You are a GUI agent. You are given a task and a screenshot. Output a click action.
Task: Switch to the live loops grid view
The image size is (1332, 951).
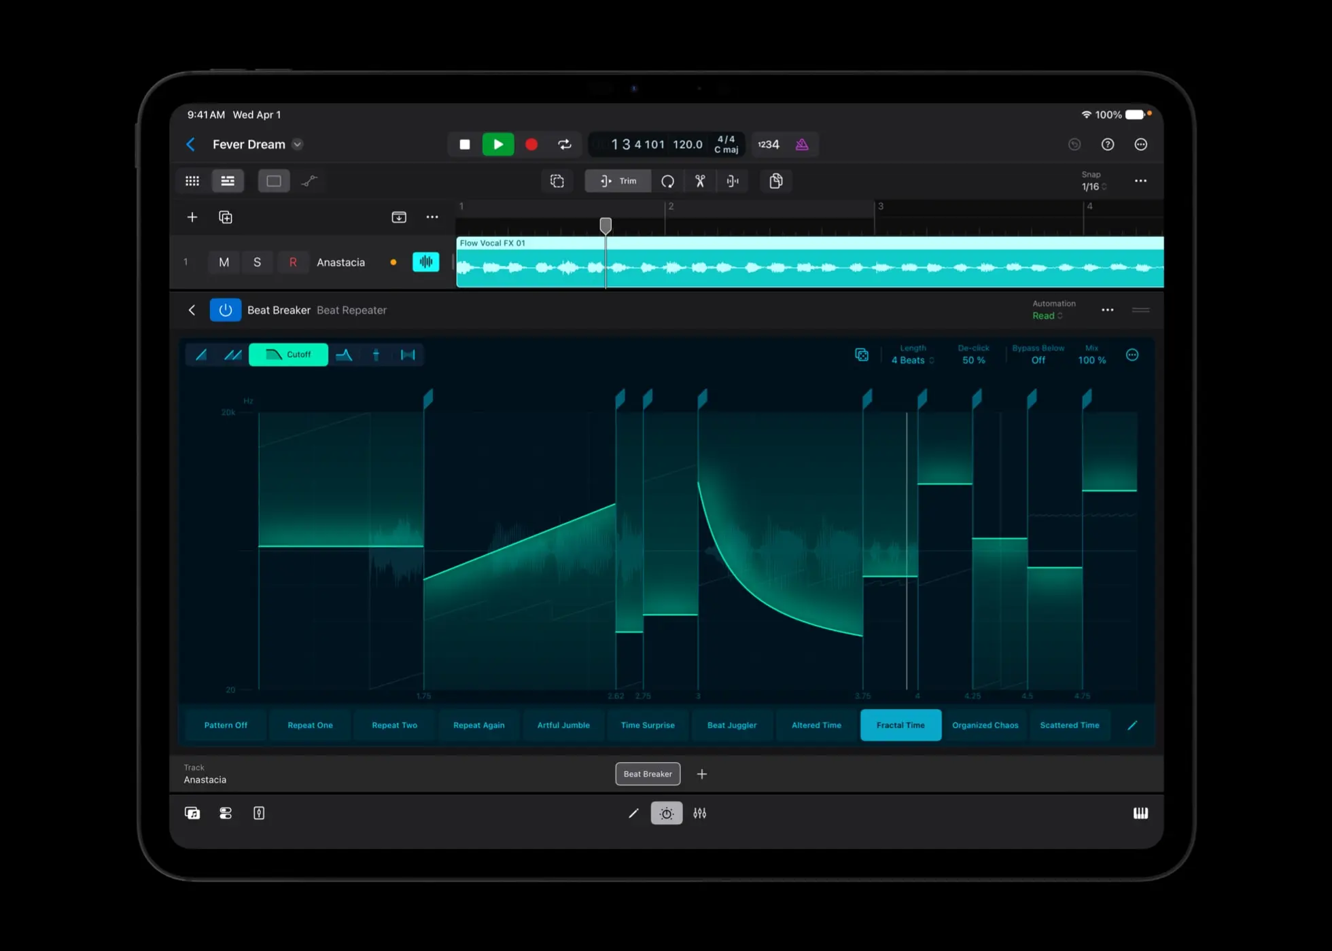click(x=192, y=181)
